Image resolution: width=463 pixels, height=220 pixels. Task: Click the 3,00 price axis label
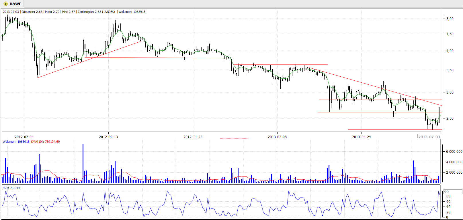pyautogui.click(x=450, y=92)
